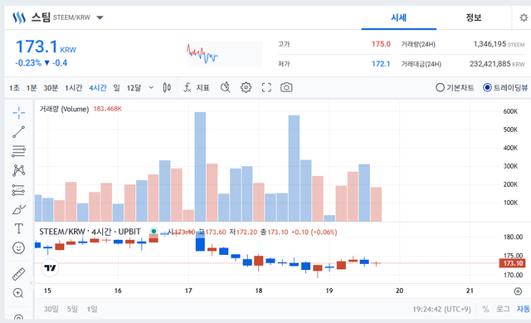Open indicators (지표) menu

click(x=197, y=88)
